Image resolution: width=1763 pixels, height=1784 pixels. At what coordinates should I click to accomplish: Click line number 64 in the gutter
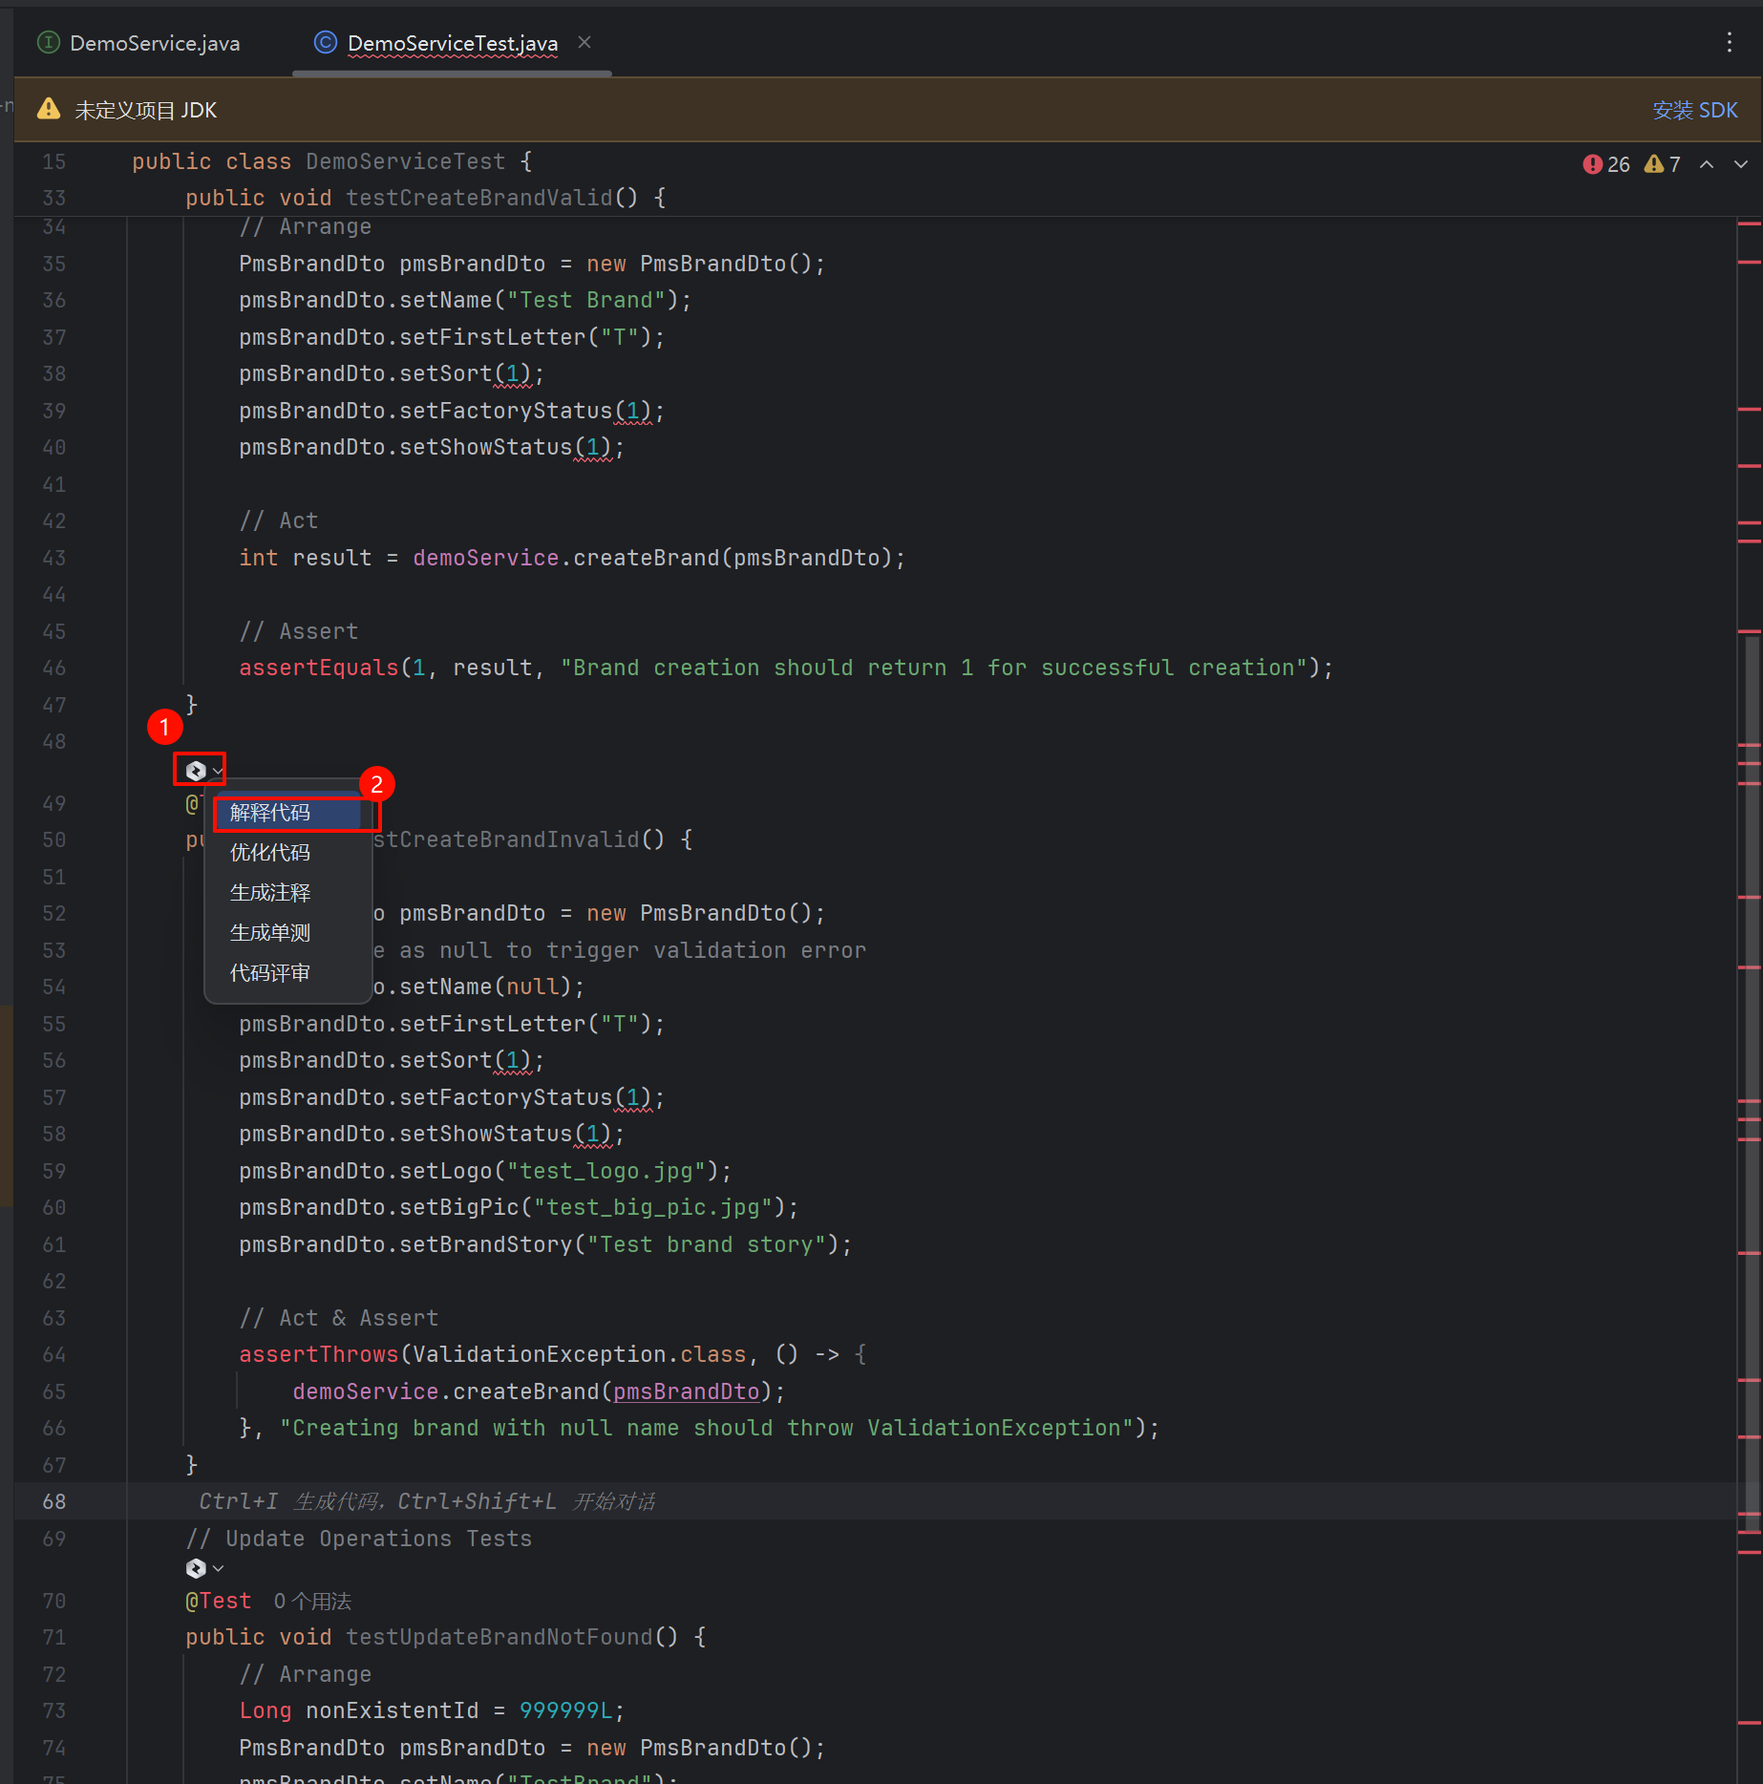click(x=54, y=1354)
